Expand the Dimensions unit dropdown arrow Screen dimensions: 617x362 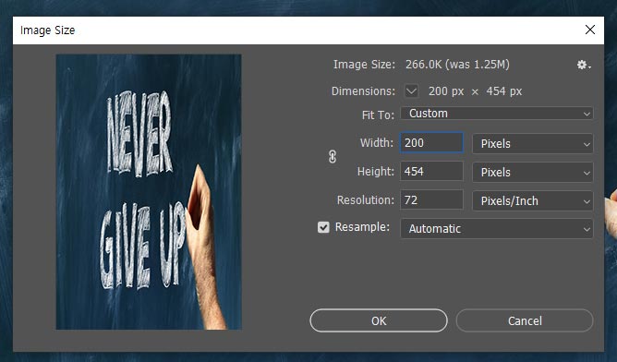point(411,91)
